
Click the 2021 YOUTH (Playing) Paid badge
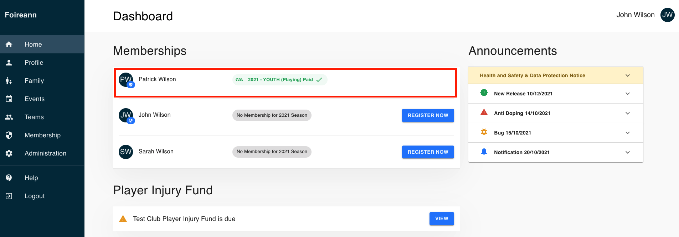tap(280, 80)
